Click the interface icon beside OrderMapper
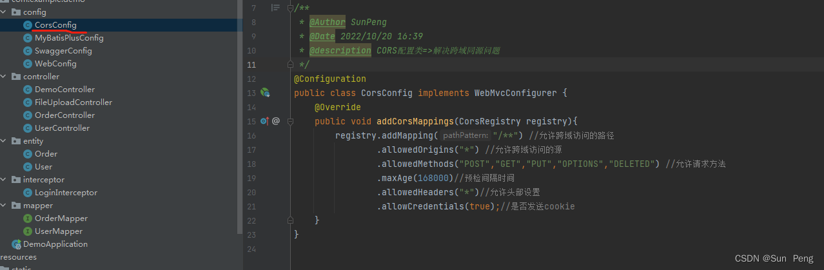 point(28,218)
